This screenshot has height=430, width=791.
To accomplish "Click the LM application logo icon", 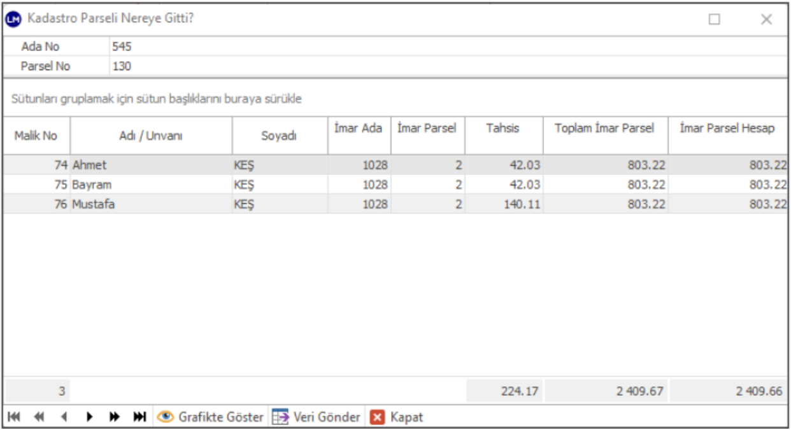I will coord(14,19).
